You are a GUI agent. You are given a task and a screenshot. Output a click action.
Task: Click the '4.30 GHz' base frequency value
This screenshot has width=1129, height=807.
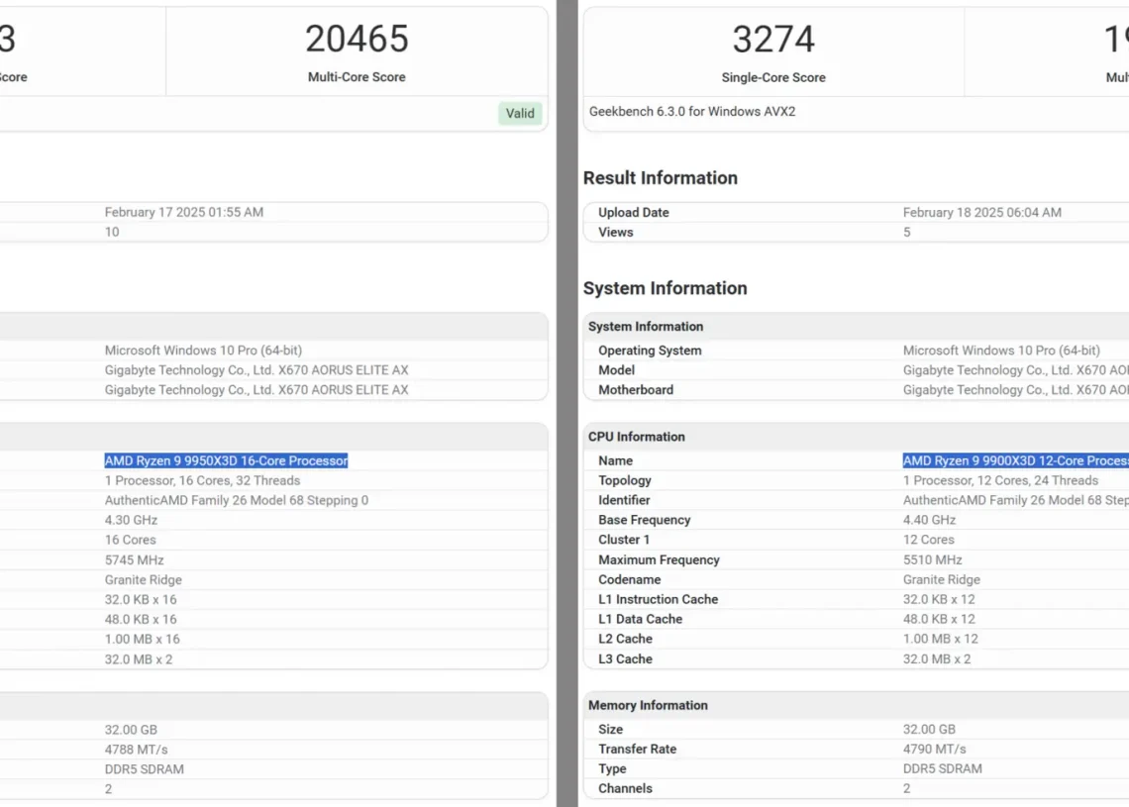point(131,520)
